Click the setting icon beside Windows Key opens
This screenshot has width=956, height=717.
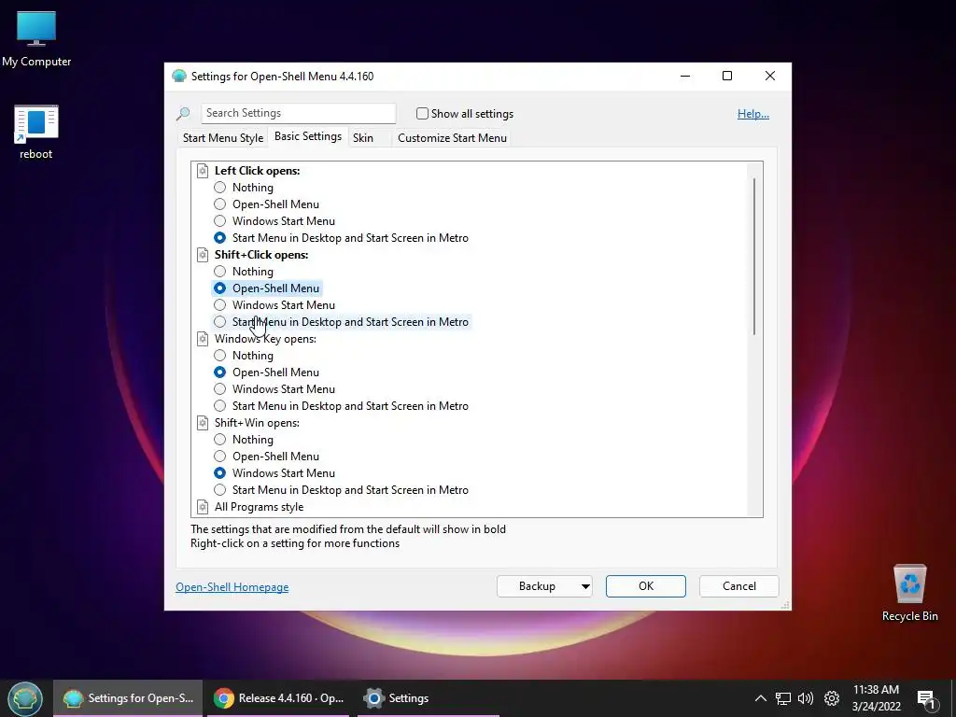203,339
